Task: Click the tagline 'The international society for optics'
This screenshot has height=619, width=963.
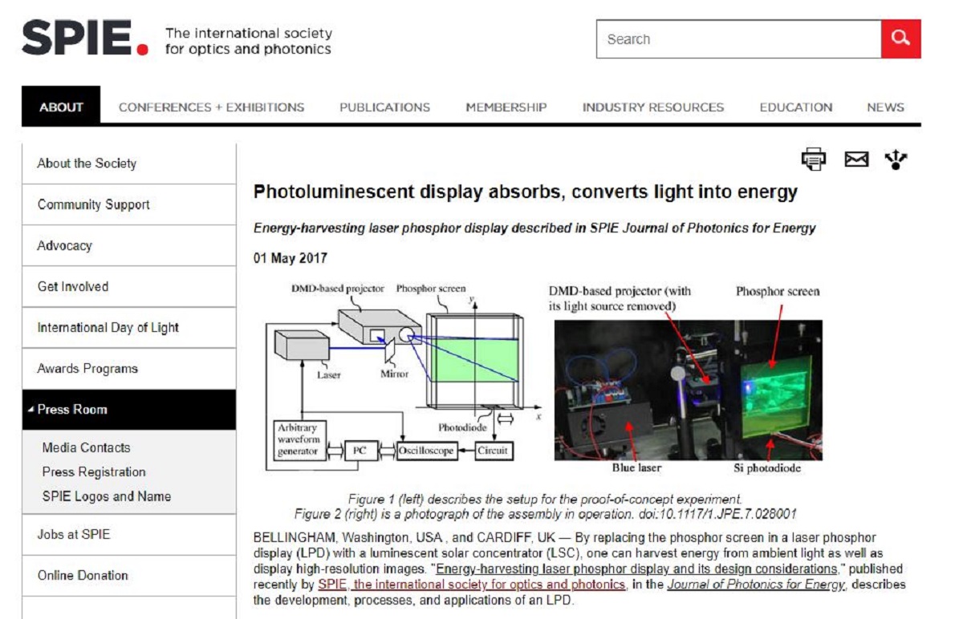Action: click(x=249, y=41)
